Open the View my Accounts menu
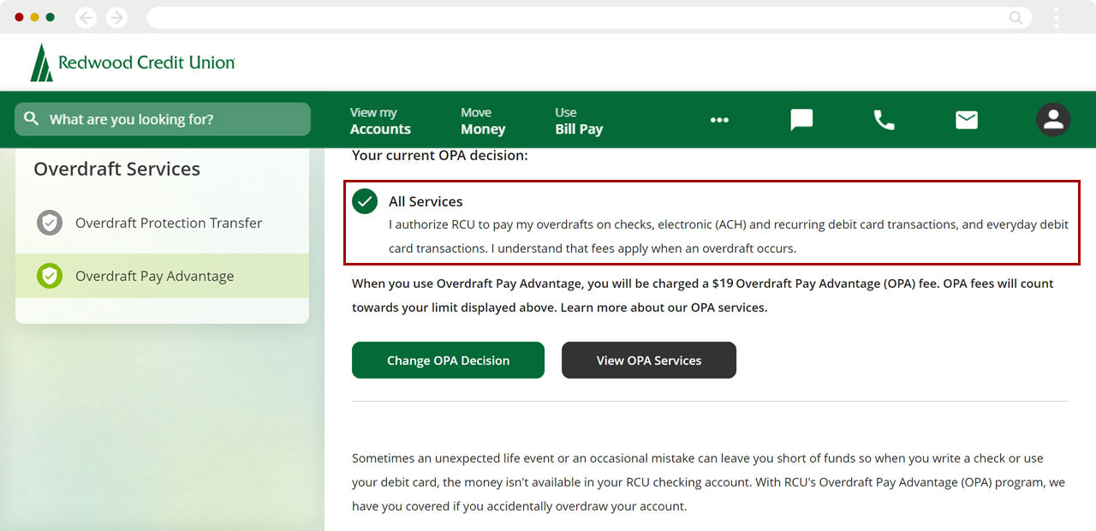Viewport: 1096px width, 531px height. tap(380, 121)
